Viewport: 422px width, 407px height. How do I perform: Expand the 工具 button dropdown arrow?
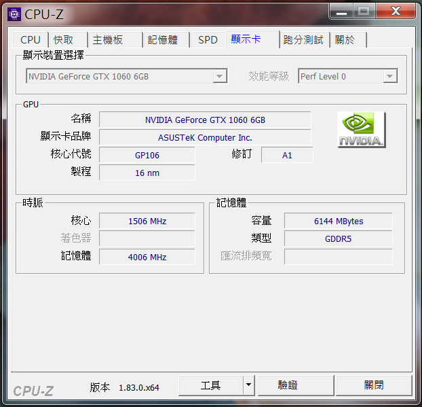[x=249, y=385]
